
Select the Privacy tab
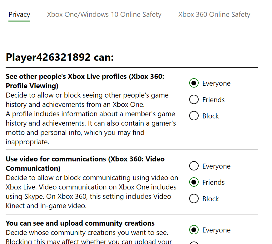click(19, 14)
